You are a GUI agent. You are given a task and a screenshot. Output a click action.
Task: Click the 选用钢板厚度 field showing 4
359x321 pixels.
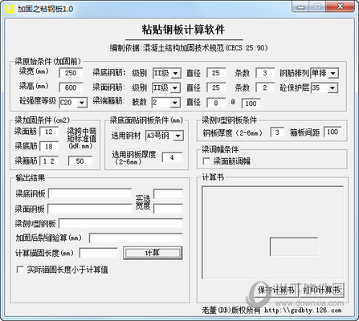coord(172,157)
